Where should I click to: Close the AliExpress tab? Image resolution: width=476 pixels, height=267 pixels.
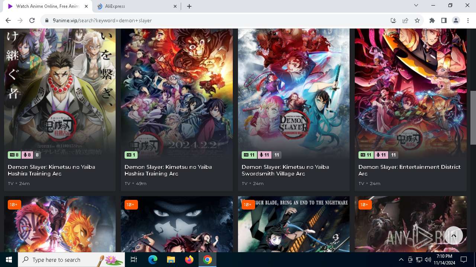tap(176, 6)
